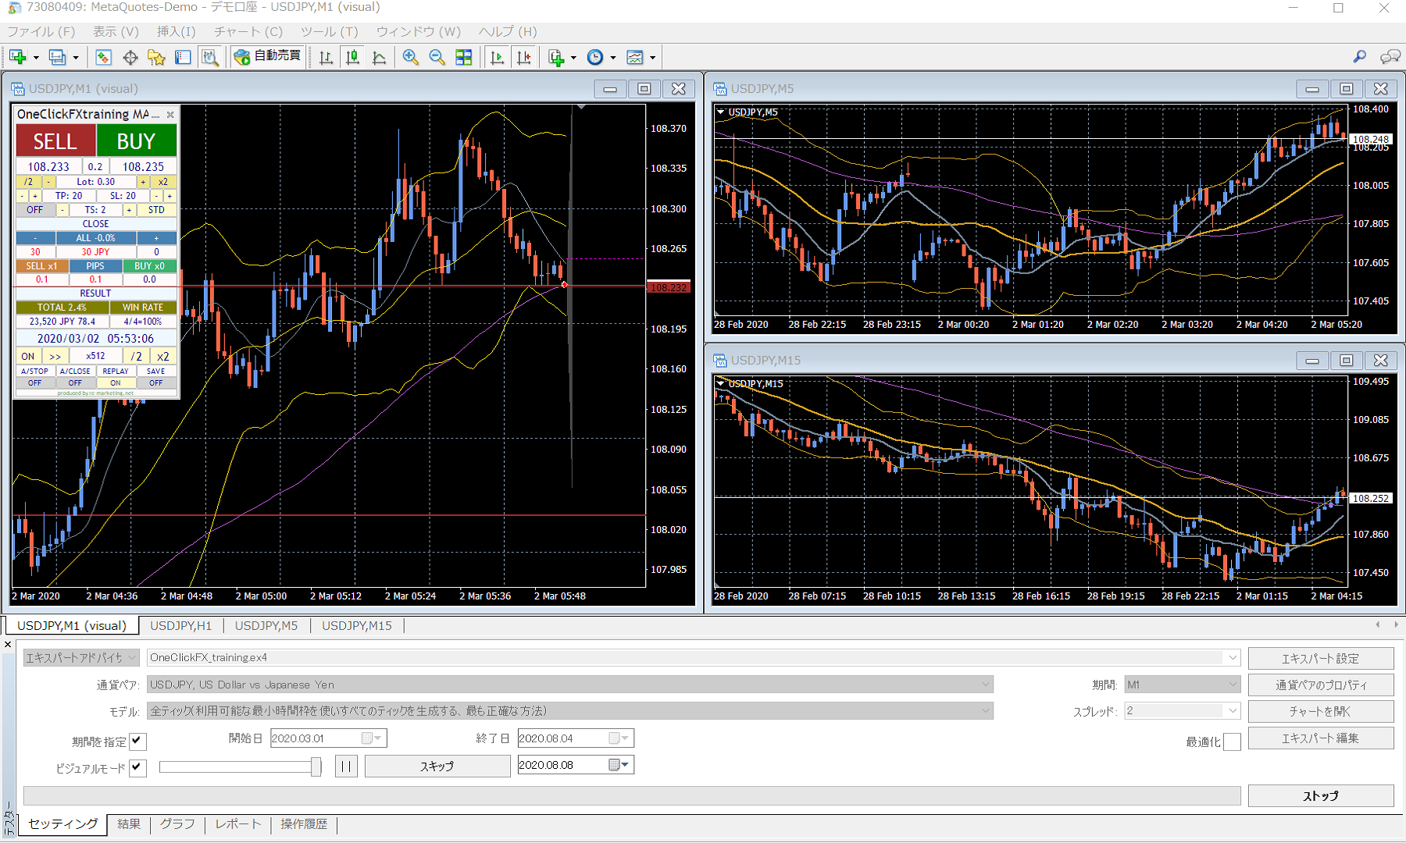Click the red SELL button
1406x843 pixels.
55,141
